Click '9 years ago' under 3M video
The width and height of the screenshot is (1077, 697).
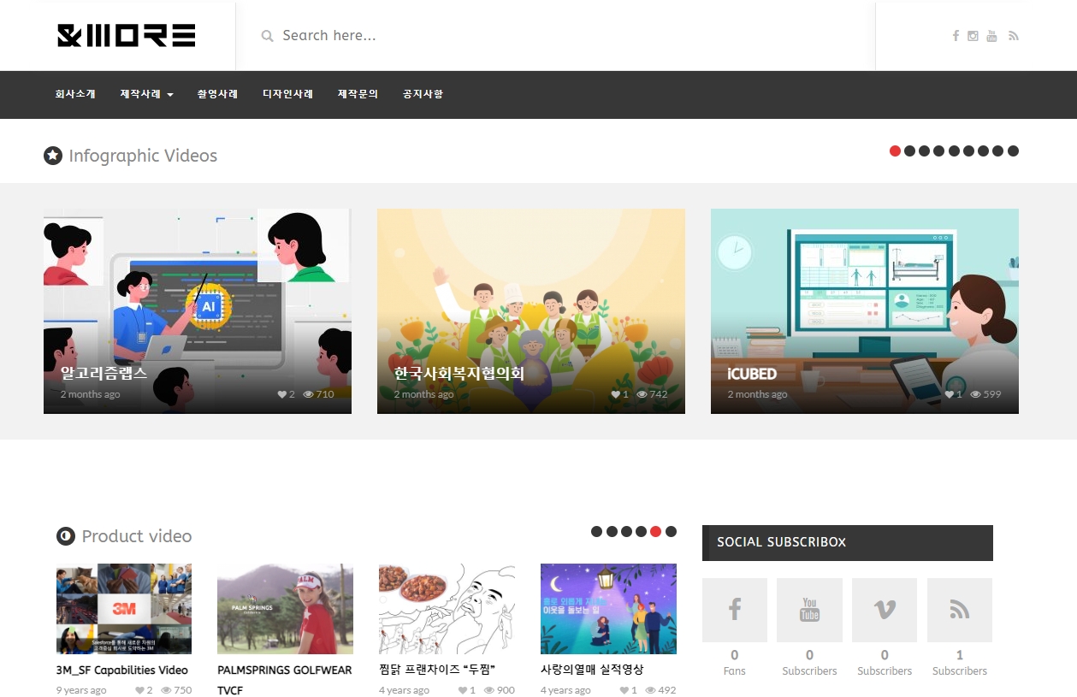(81, 690)
